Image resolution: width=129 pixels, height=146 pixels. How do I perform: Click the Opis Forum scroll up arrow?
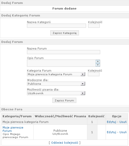pyautogui.click(x=98, y=61)
